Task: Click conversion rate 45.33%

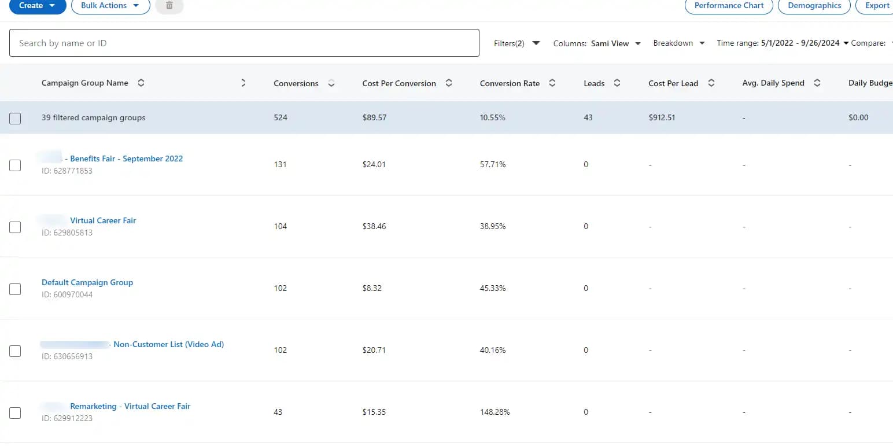Action: (493, 288)
